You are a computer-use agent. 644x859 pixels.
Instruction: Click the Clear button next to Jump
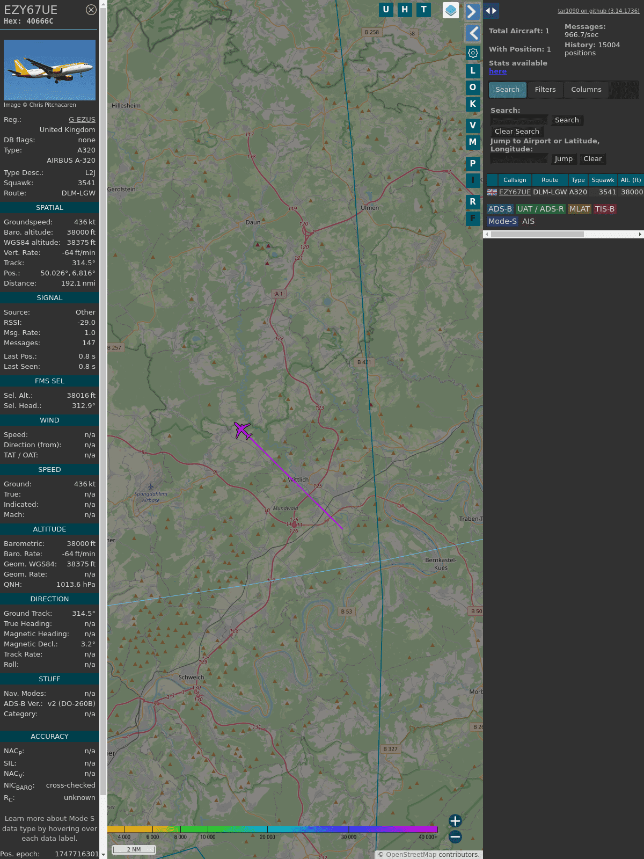(592, 159)
